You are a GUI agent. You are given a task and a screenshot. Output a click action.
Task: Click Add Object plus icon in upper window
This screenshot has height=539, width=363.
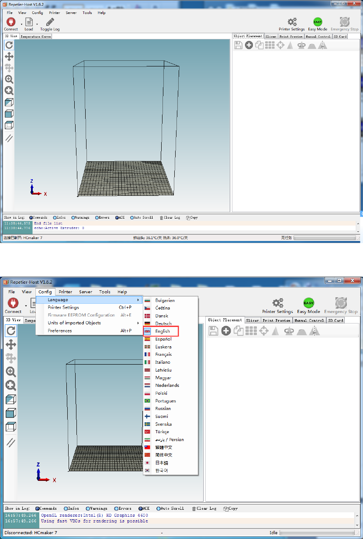pos(249,45)
